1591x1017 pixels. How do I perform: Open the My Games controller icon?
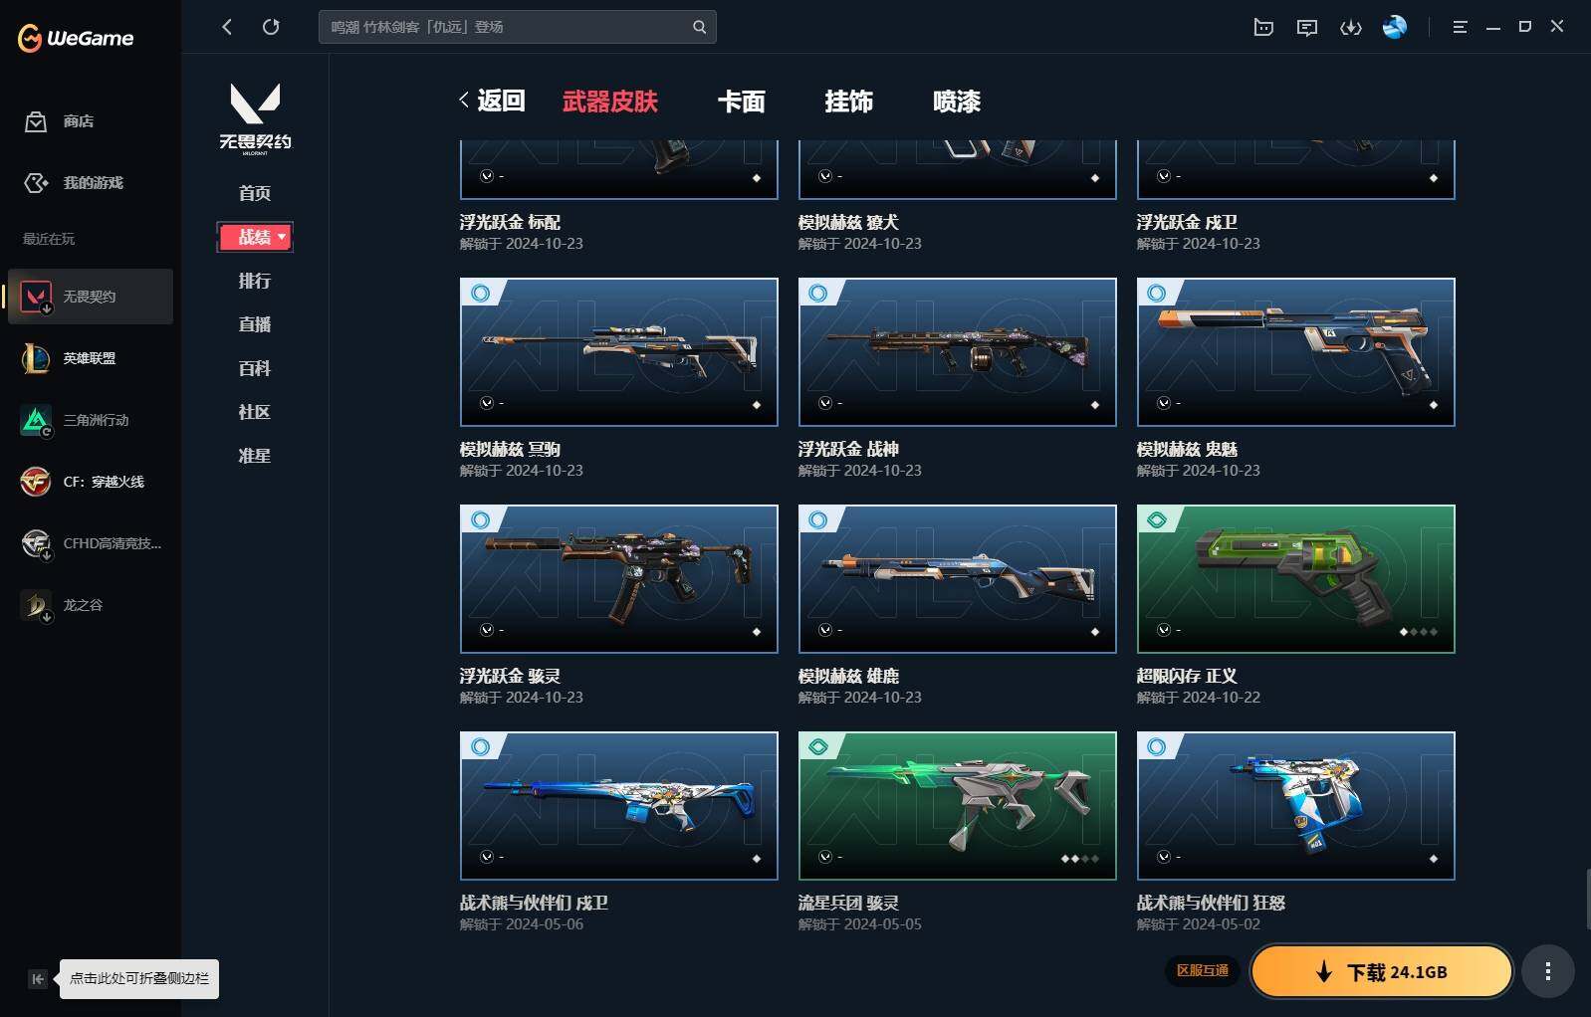pos(36,183)
